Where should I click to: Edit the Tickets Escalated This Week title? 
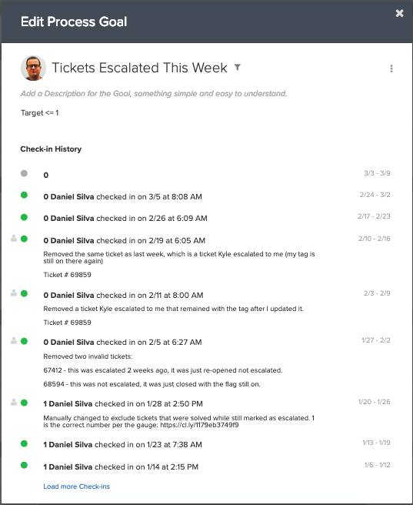pos(140,68)
